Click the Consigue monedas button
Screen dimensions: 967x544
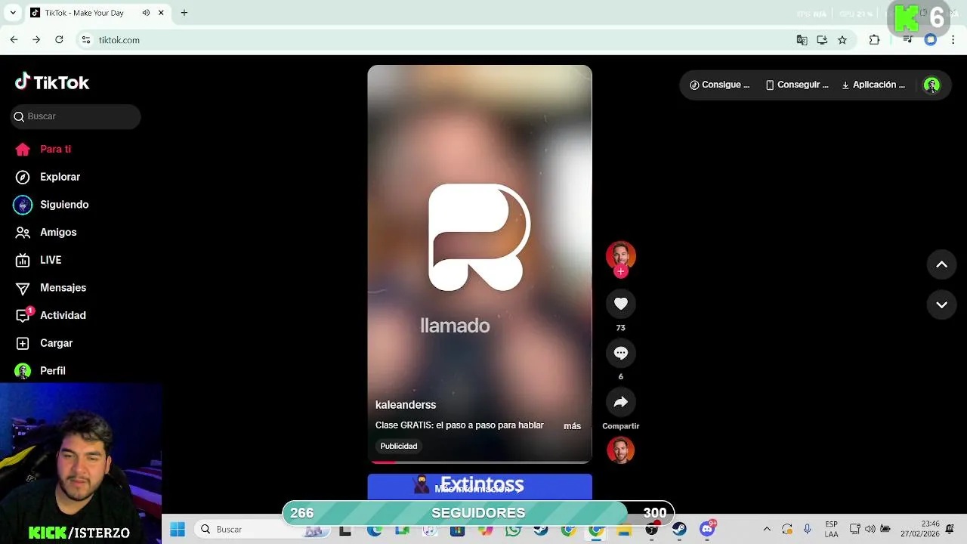[719, 85]
